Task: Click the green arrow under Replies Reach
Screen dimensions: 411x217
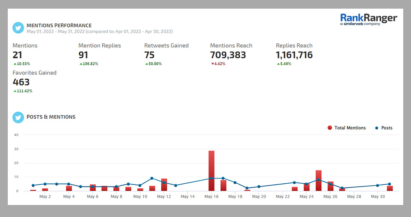Action: point(278,64)
